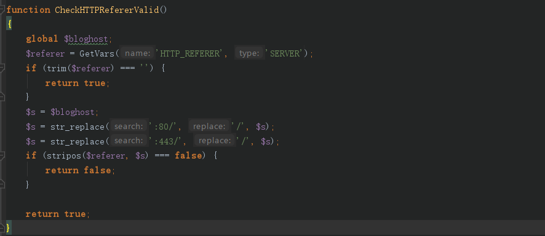Click the $referer variable being assigned
Image resolution: width=545 pixels, height=236 pixels.
46,53
